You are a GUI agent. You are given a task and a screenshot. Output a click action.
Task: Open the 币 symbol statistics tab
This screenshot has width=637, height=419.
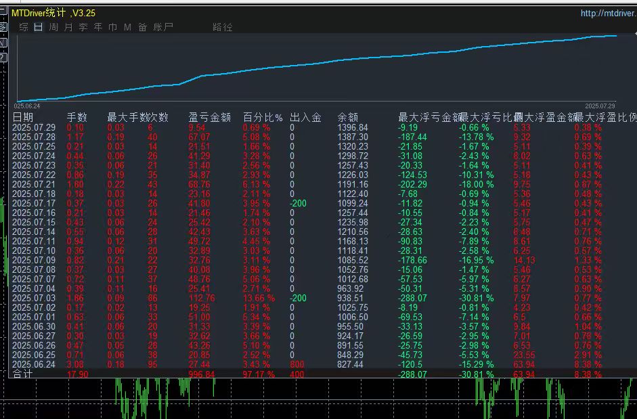coord(113,27)
